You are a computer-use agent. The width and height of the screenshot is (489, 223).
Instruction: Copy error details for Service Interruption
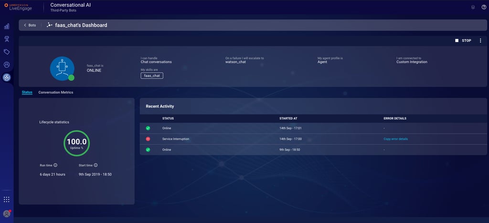coord(395,139)
